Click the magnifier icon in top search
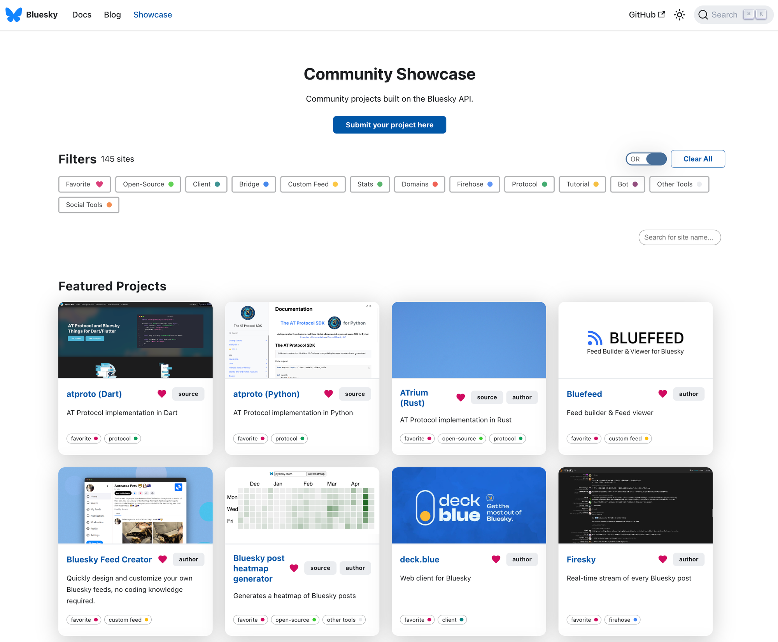 point(703,15)
